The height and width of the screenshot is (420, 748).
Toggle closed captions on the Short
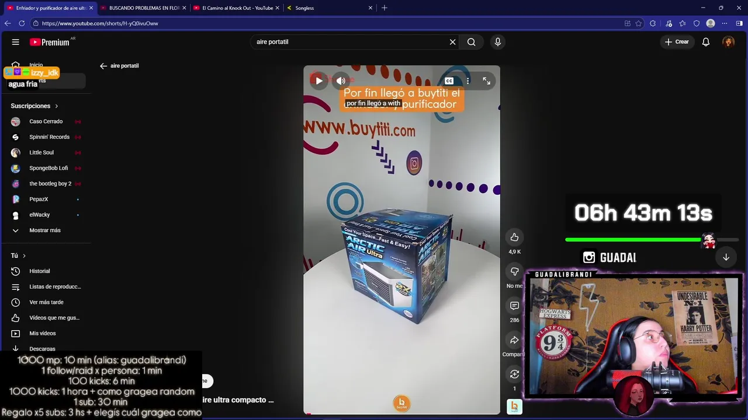[x=449, y=81]
